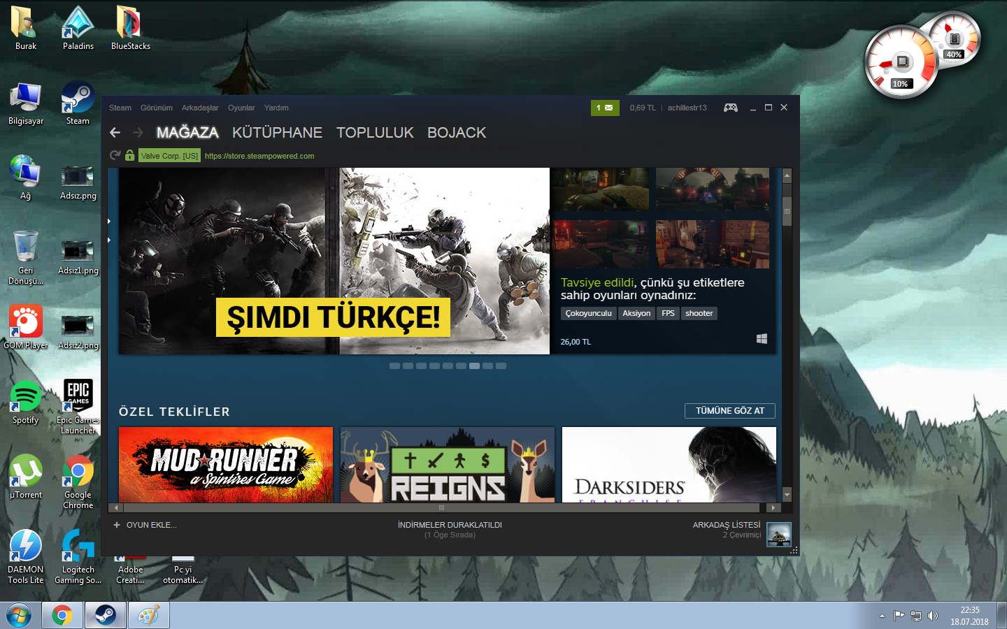Open the Spotify desktop shortcut
This screenshot has height=629, width=1007.
[x=26, y=403]
